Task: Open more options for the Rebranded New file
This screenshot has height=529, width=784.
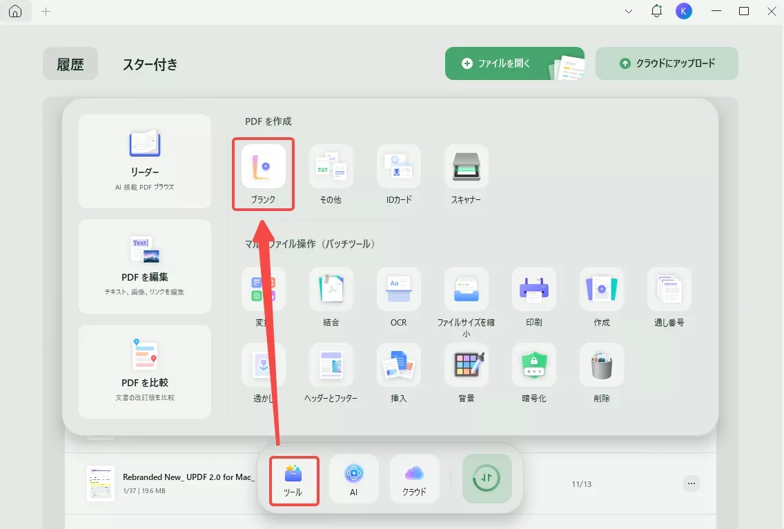Action: click(x=692, y=483)
